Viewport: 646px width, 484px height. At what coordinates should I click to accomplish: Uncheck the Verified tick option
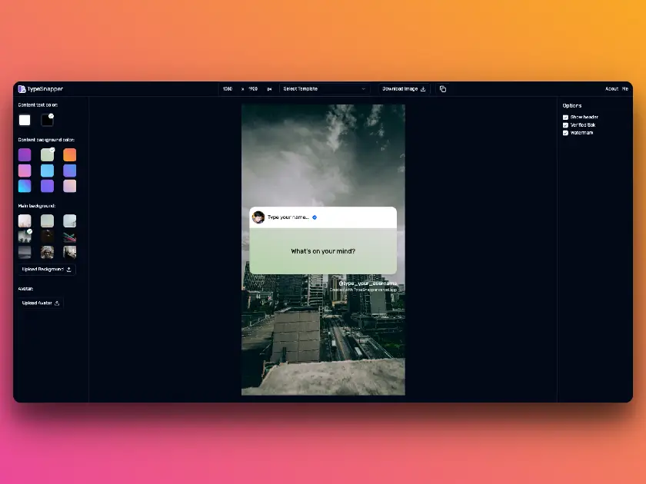tap(566, 124)
